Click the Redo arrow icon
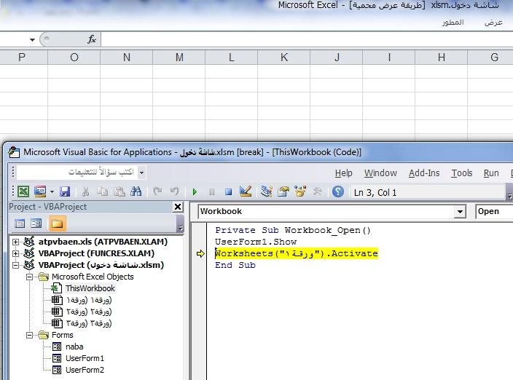The width and height of the screenshot is (513, 380). coord(174,191)
